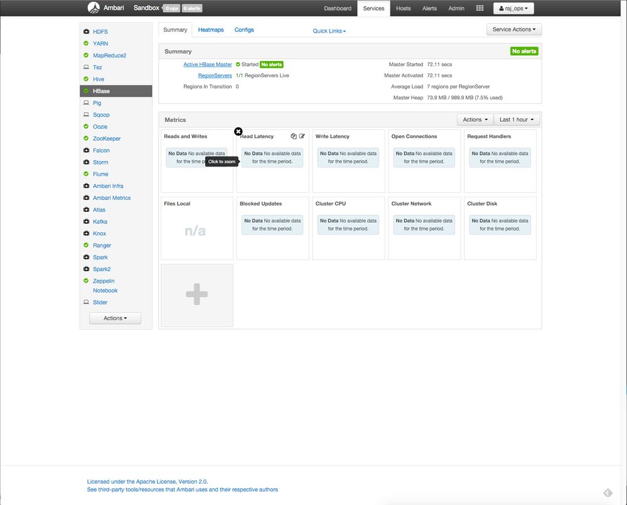
Task: Open the sidebar Actions dropdown button
Action: coord(115,318)
